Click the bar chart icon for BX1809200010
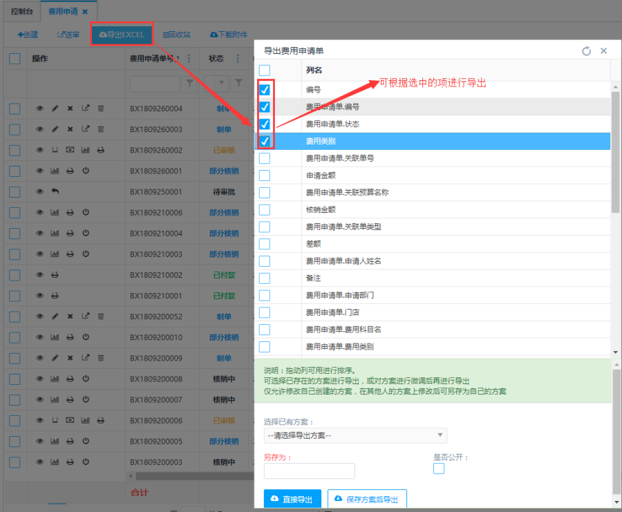The height and width of the screenshot is (512, 622). pos(55,337)
